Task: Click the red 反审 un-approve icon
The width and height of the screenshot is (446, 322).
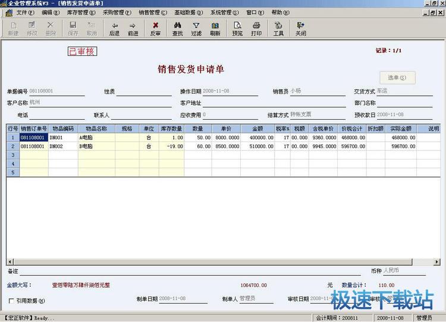Action: pyautogui.click(x=155, y=29)
